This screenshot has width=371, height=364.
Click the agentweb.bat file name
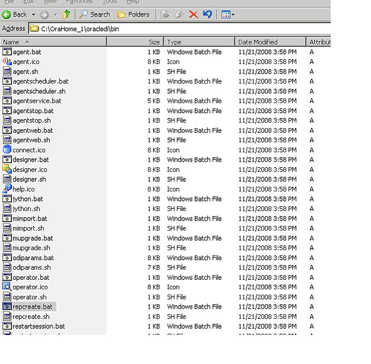coord(33,130)
